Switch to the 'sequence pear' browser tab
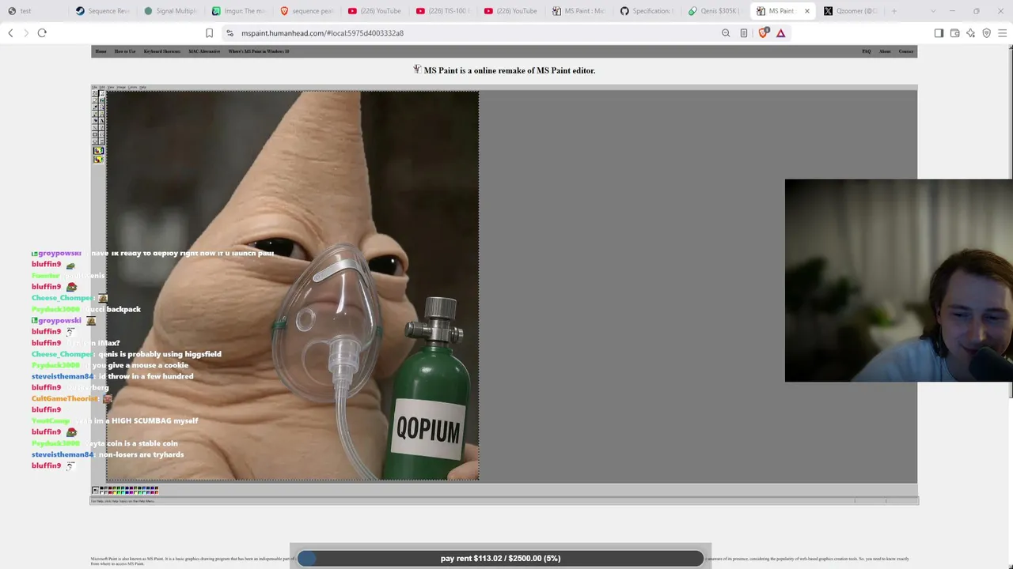 click(306, 11)
